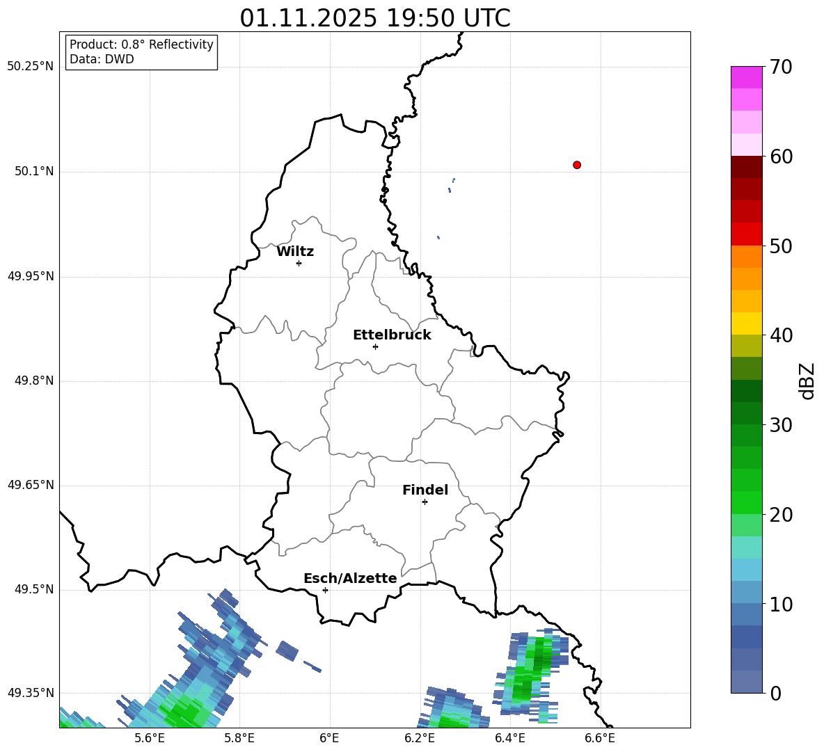Screen dimensions: 824x752
Task: Click the colorbar tick label 70
Action: click(781, 67)
